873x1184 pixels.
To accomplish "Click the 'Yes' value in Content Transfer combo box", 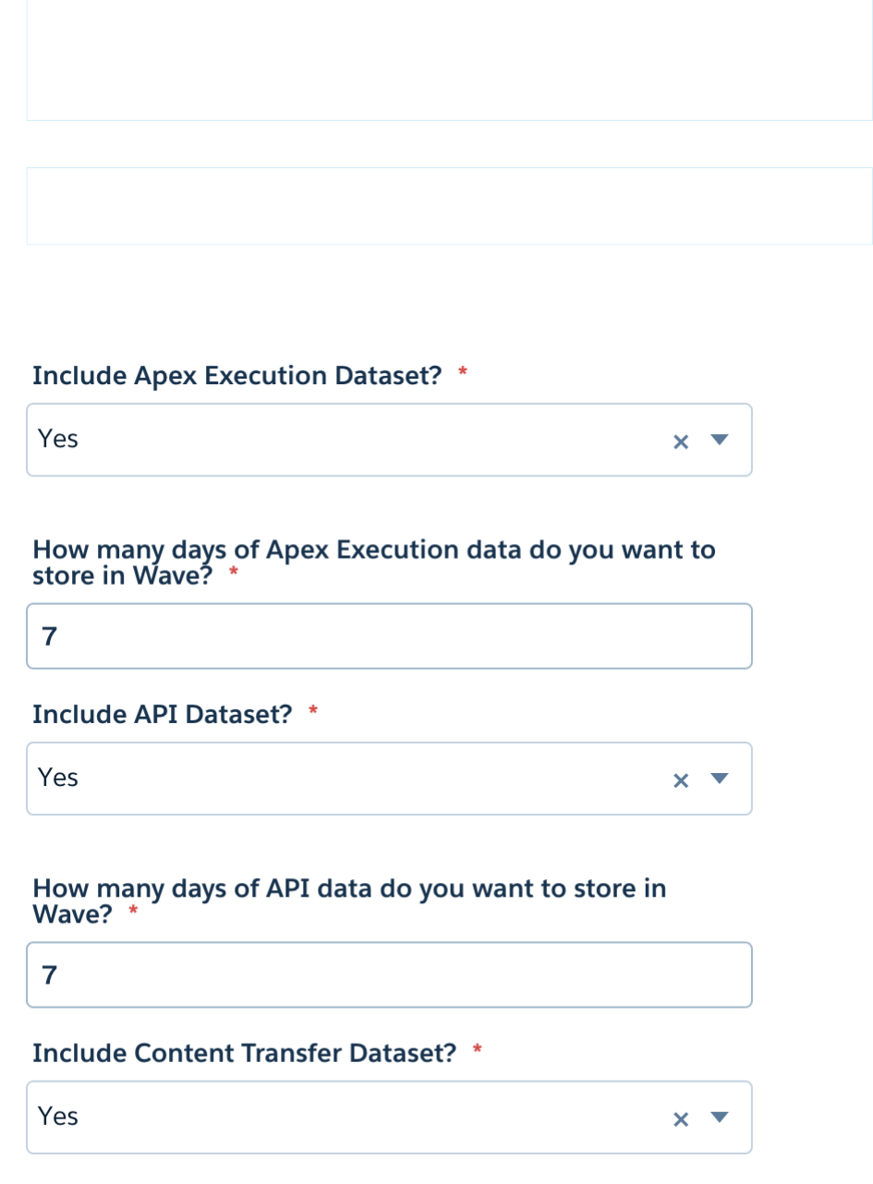I will (58, 1117).
